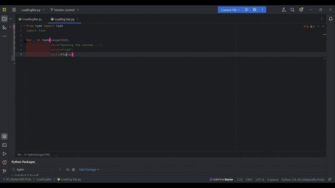Open editor tab options menu
Viewport: 335px width, 188px height.
click(321, 19)
